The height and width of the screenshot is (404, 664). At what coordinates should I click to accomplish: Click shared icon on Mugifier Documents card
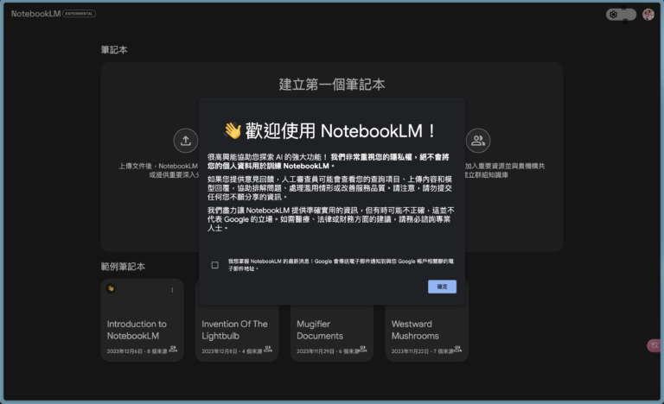tap(362, 349)
